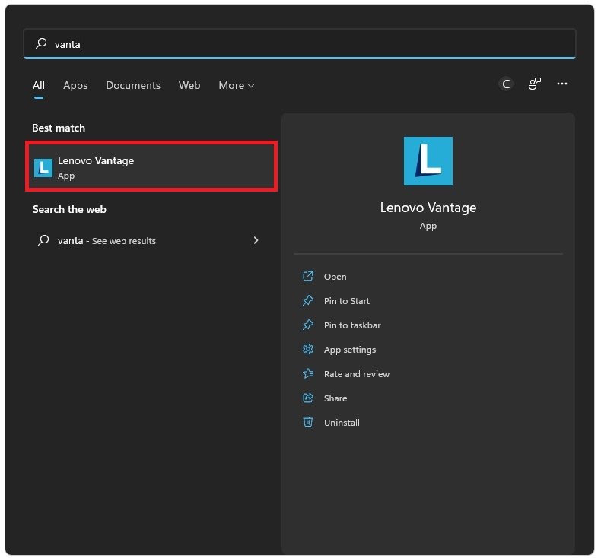Screen dimensions: 601x558
Task: Click the linked phone/devices icon in the header
Action: pyautogui.click(x=535, y=84)
